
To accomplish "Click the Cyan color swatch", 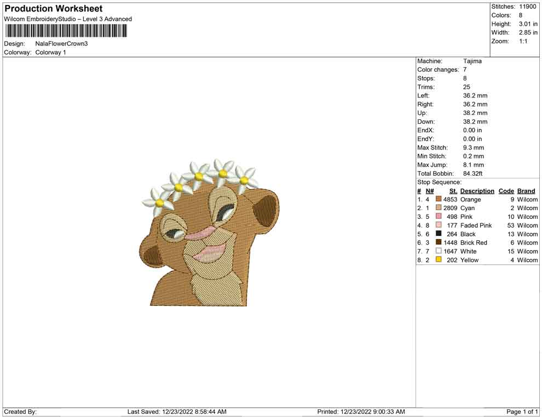I will (x=437, y=208).
